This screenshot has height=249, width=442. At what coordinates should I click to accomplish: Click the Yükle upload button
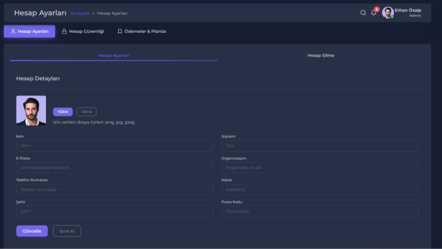coord(63,112)
